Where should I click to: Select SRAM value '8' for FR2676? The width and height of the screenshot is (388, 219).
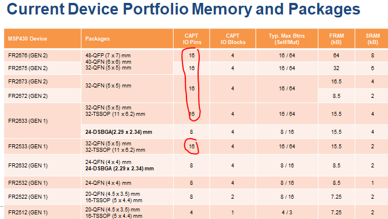372,56
